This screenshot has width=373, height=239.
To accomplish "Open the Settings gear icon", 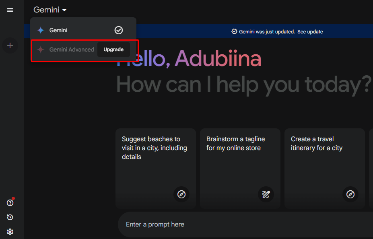I will (x=10, y=231).
